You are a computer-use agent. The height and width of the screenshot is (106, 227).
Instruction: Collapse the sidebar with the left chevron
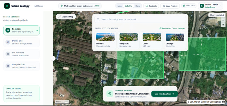click(x=53, y=58)
